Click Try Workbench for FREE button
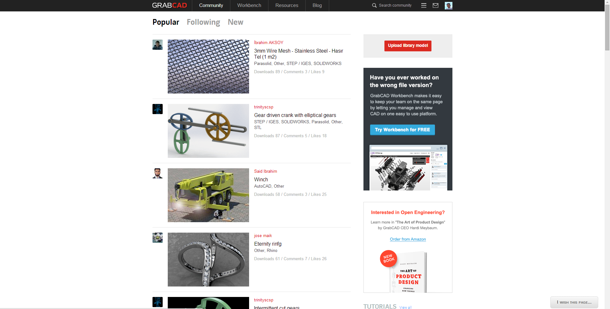The width and height of the screenshot is (610, 309). [x=403, y=130]
